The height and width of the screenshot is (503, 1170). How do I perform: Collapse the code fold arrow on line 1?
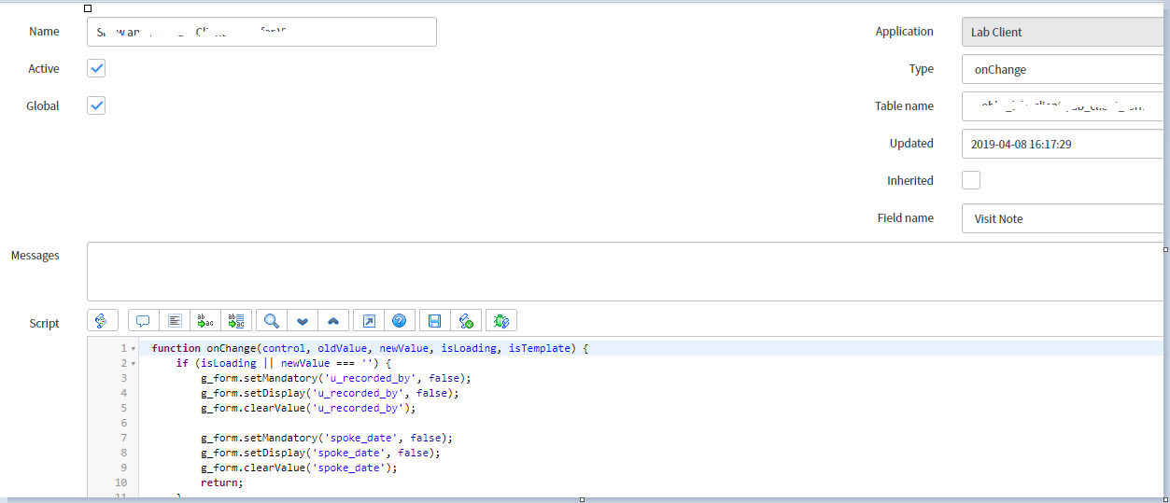click(x=133, y=349)
